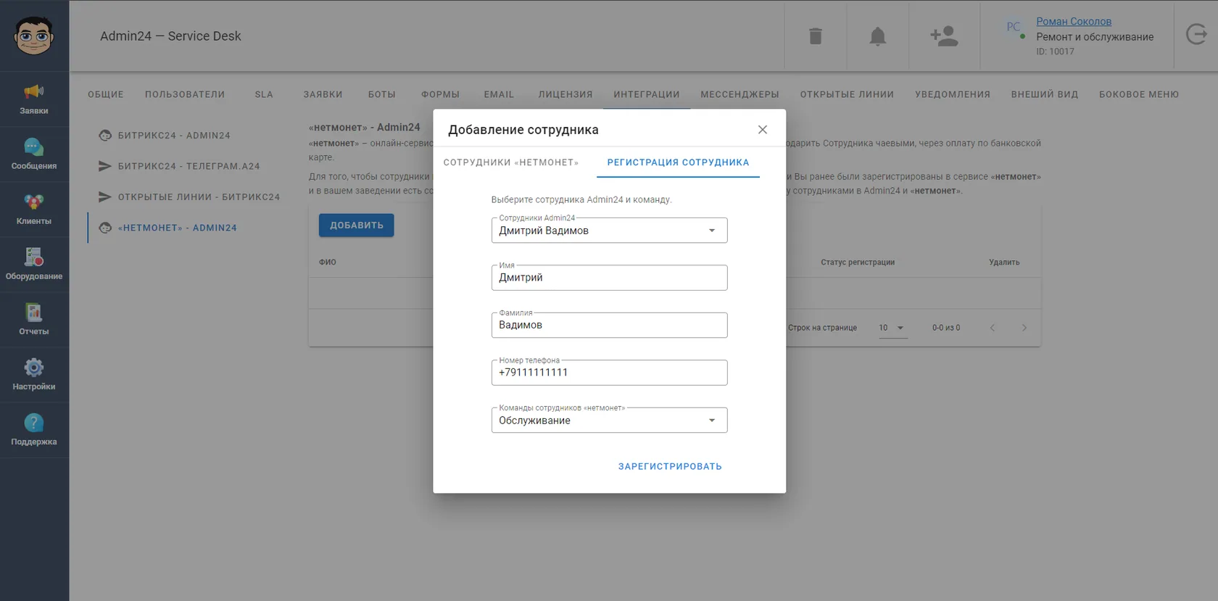Open Сообщения in the left sidebar

34,154
